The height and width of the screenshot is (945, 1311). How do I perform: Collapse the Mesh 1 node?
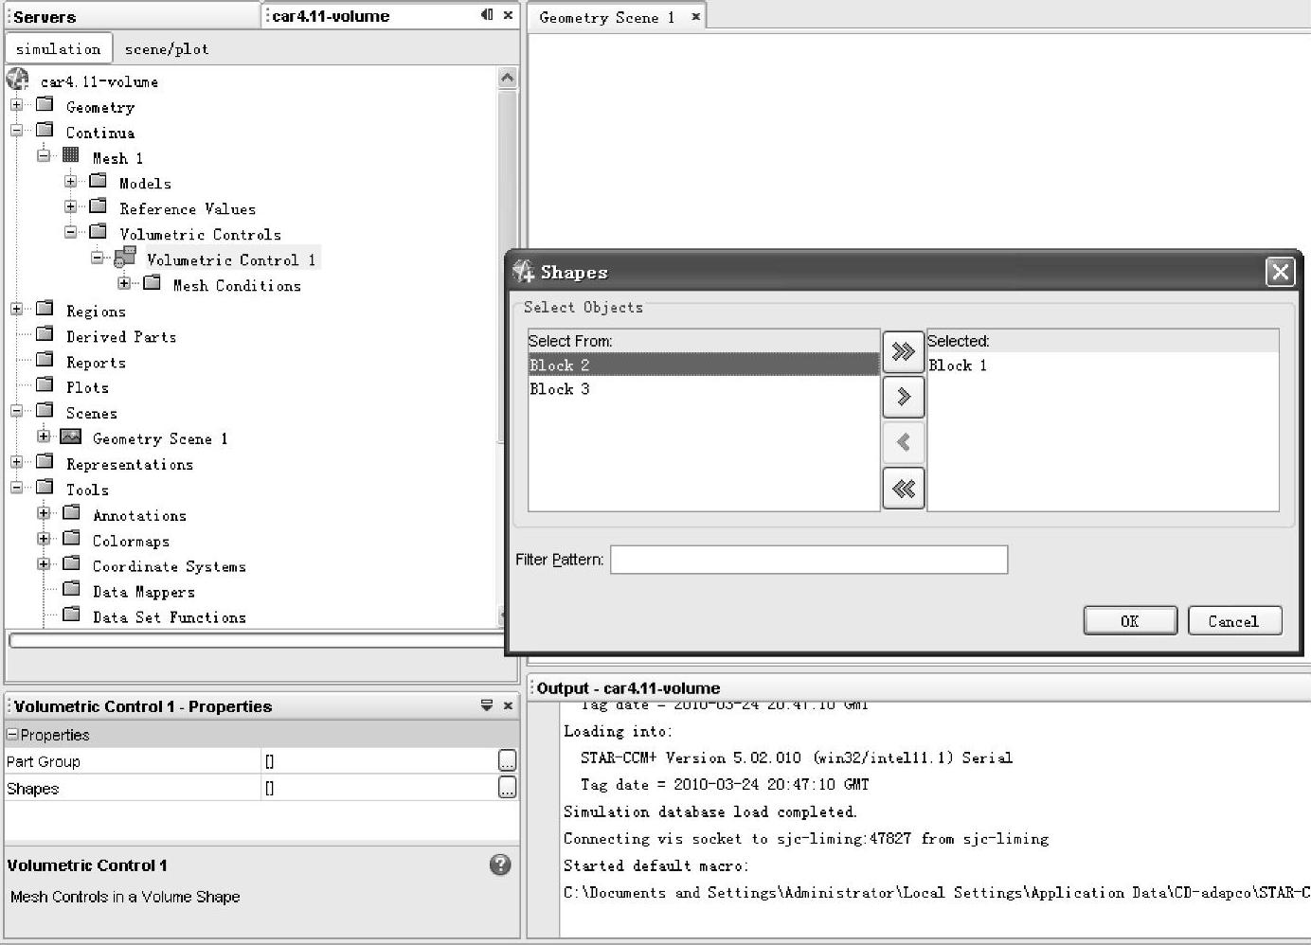point(44,156)
